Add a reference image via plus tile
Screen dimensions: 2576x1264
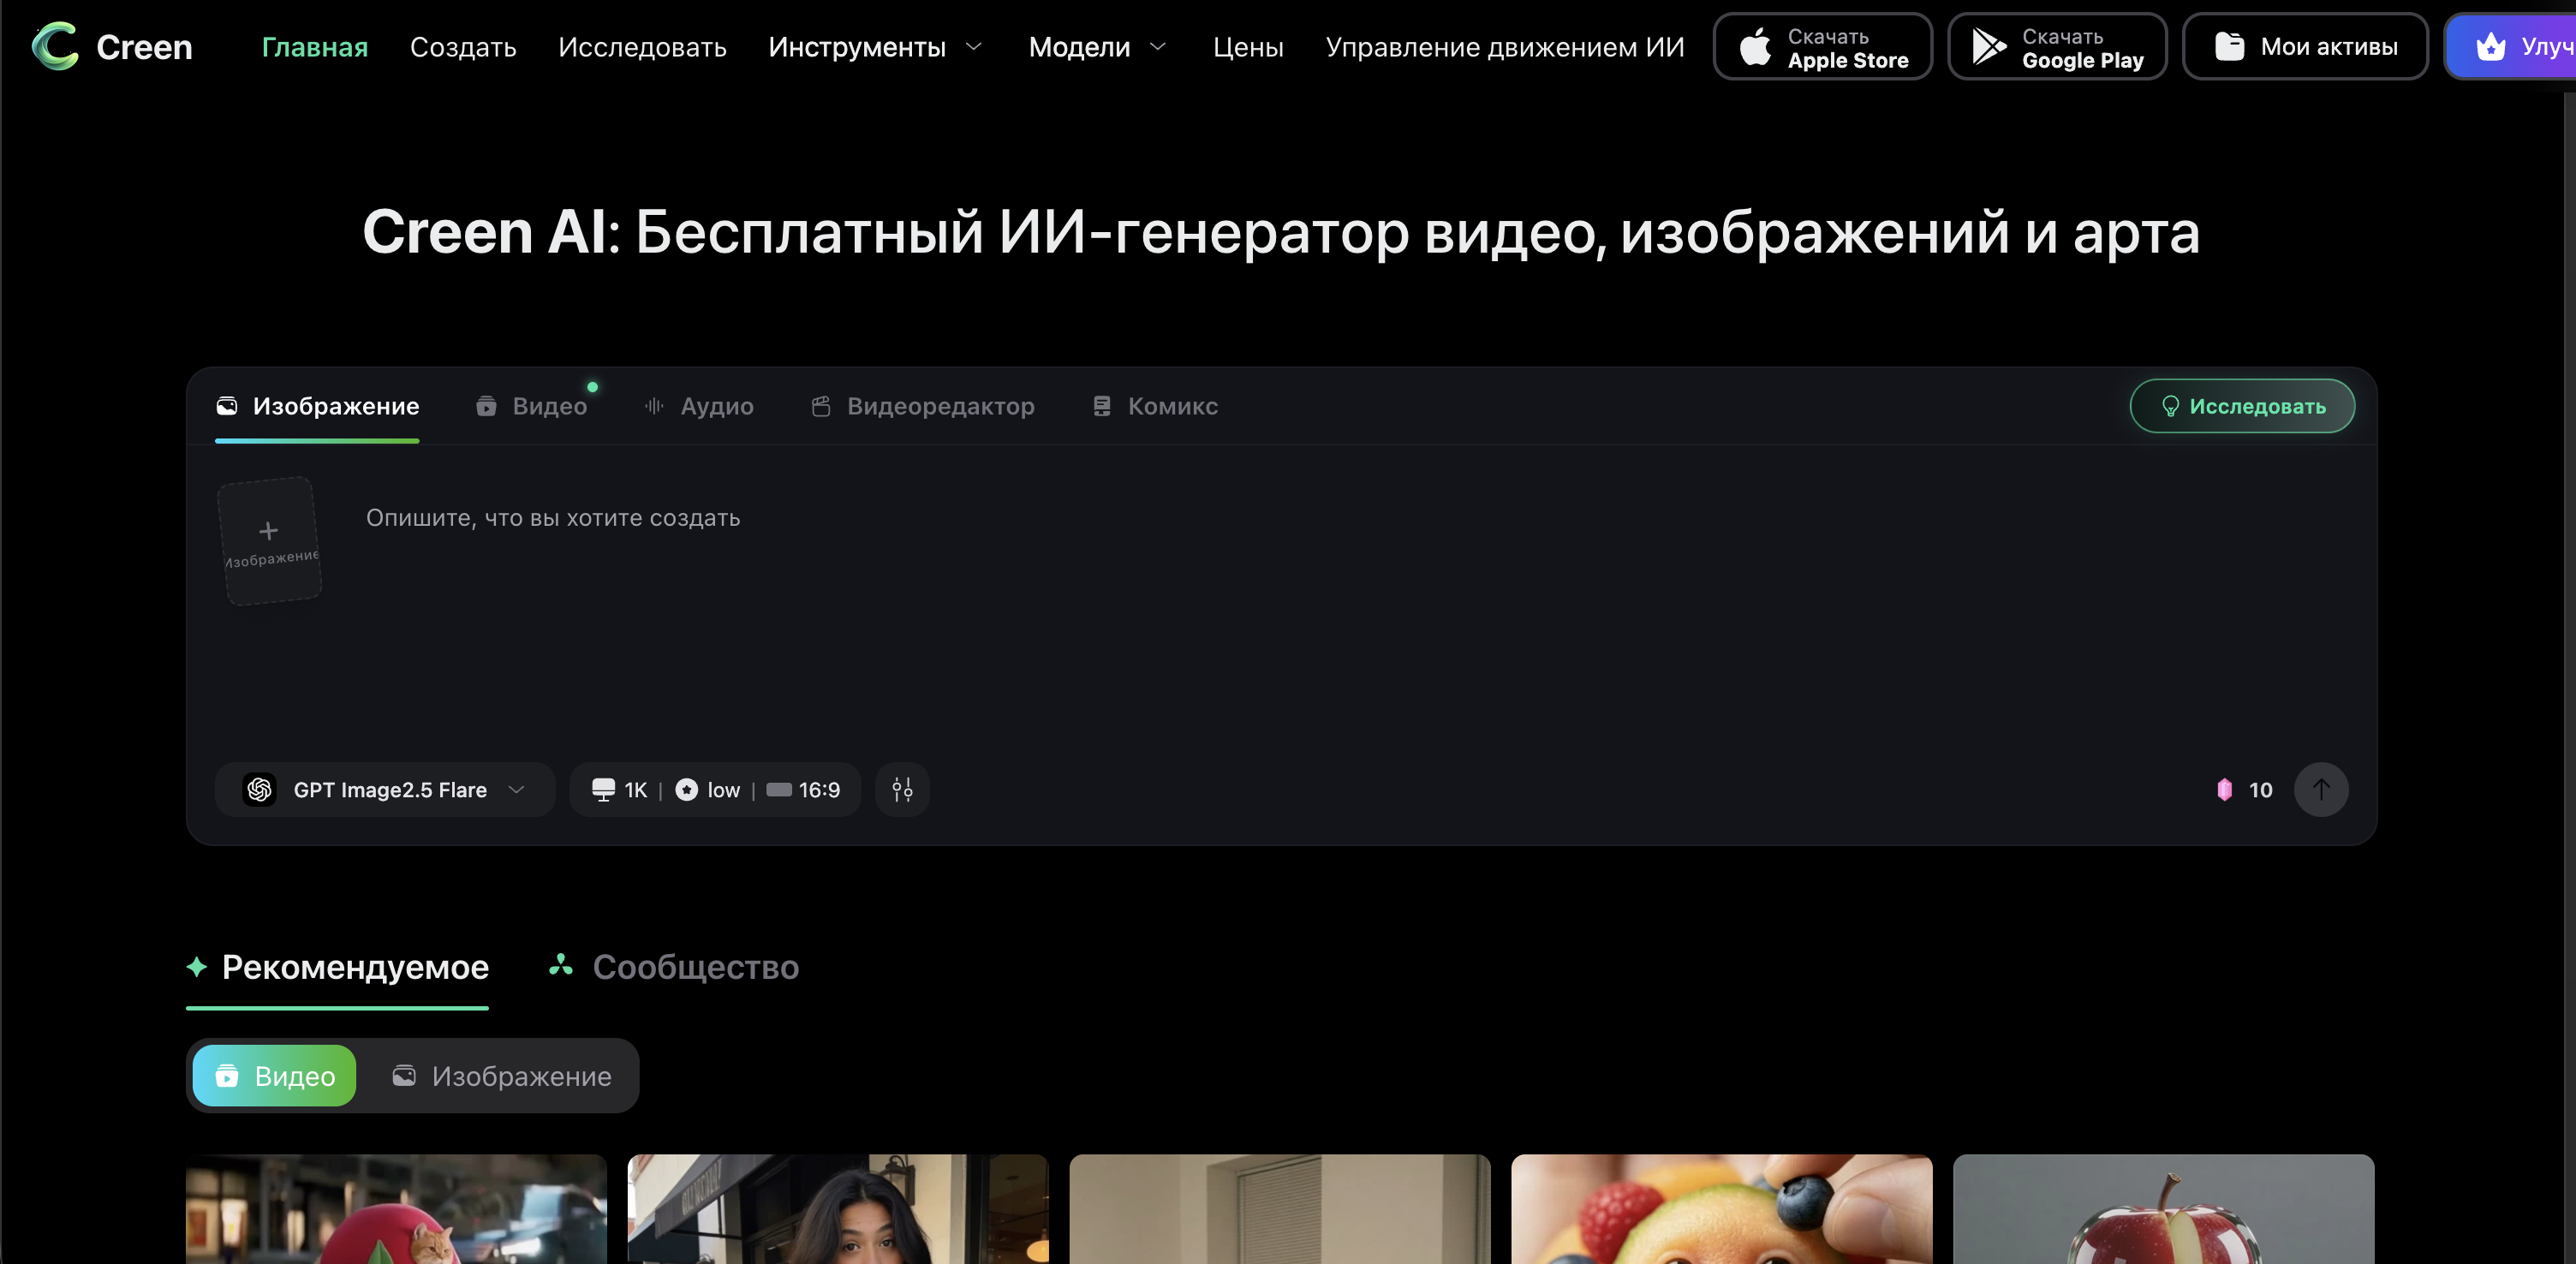click(x=270, y=541)
